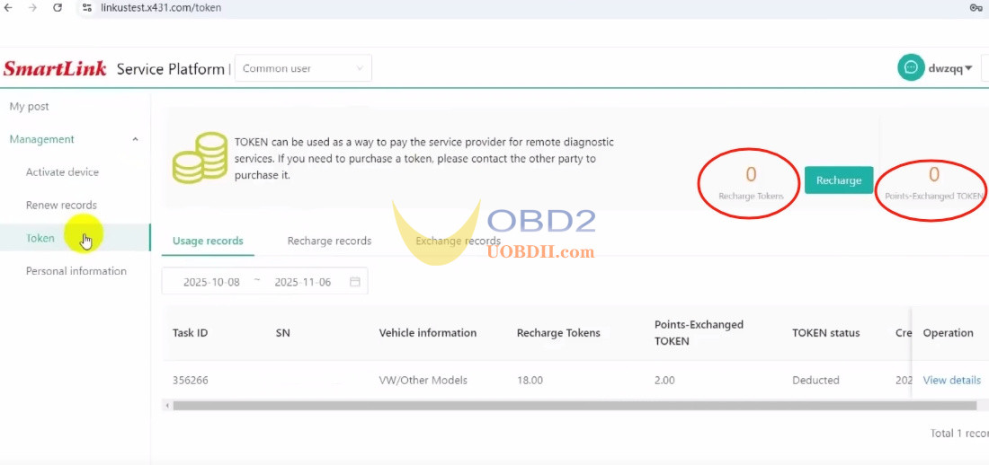
Task: Click the Vehicle information column header
Action: tap(428, 333)
